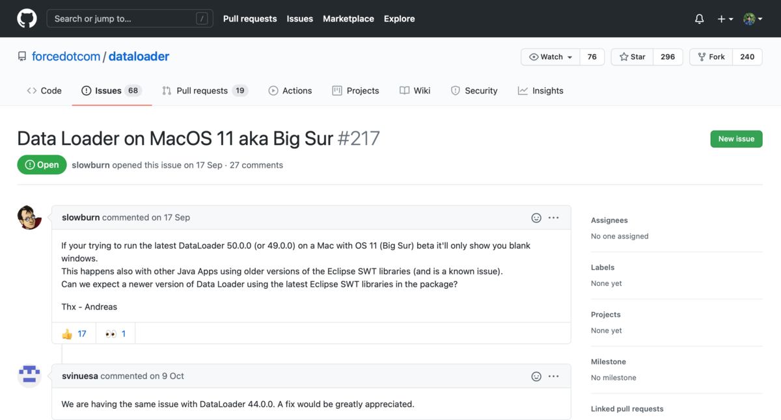
Task: Toggle the thumbs-up reaction with 17
Action: (x=74, y=334)
